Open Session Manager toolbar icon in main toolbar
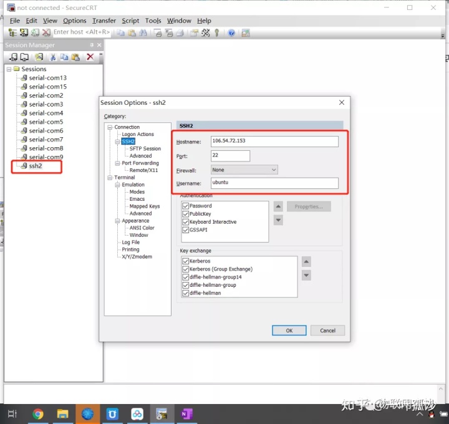Screen dimensions: 449x424 point(12,32)
